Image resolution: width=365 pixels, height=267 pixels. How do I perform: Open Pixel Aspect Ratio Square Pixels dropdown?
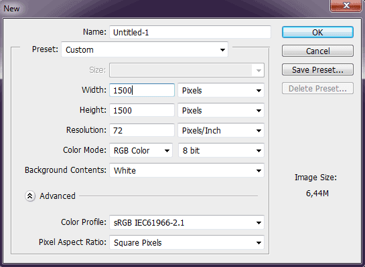187,242
